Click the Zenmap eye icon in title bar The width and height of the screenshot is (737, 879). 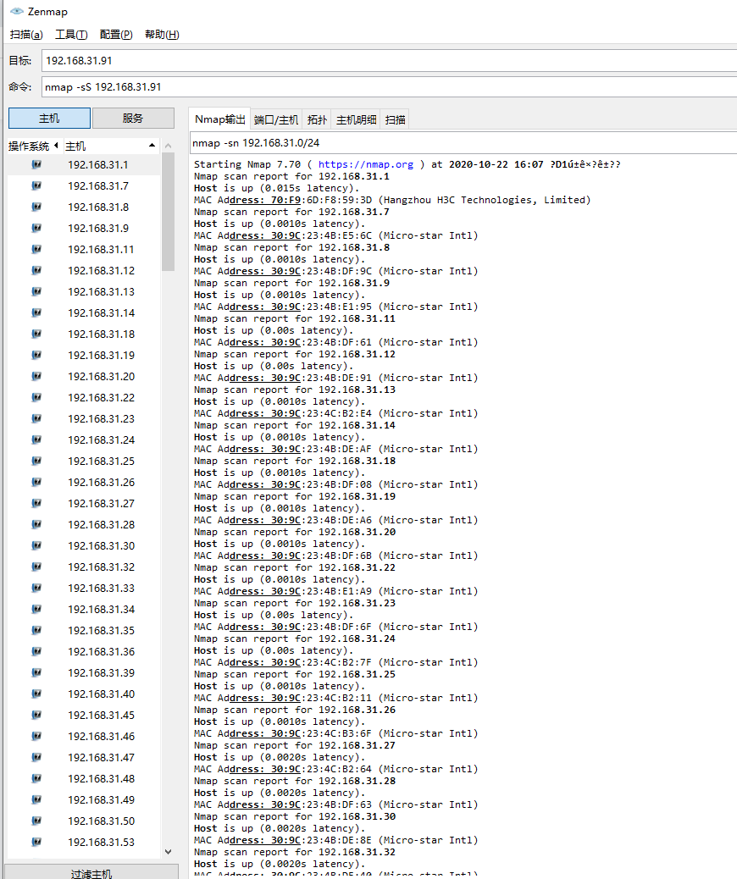17,11
